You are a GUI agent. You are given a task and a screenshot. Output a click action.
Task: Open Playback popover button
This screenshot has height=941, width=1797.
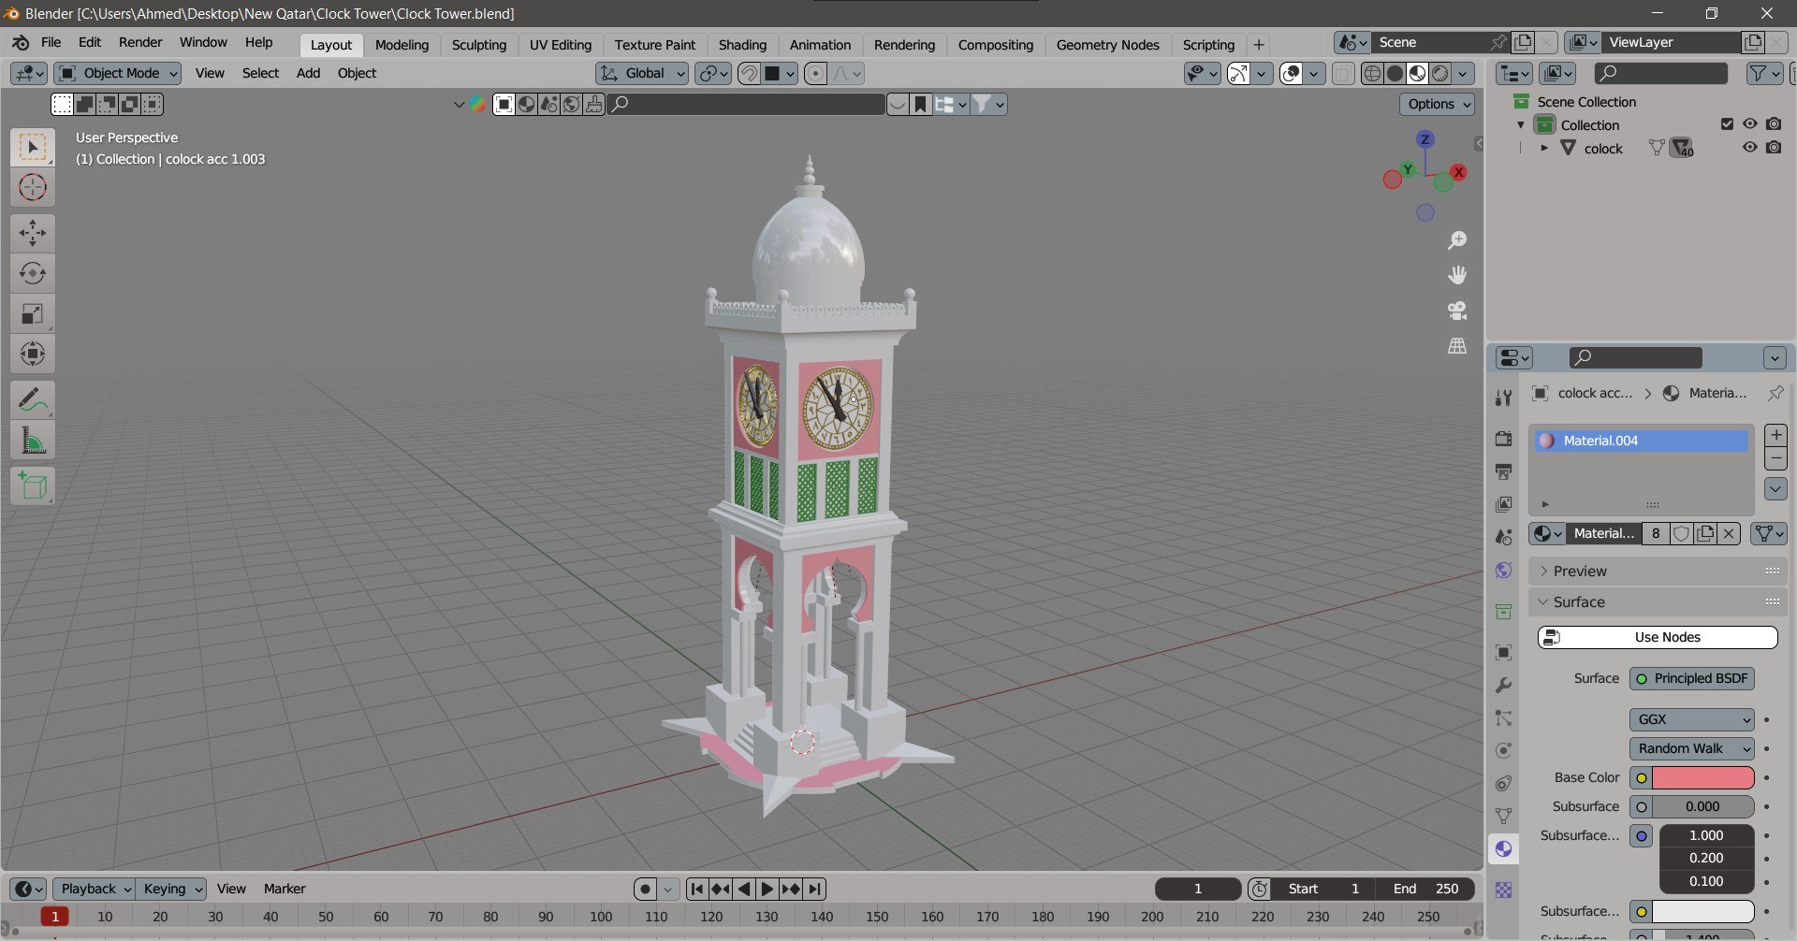(94, 889)
